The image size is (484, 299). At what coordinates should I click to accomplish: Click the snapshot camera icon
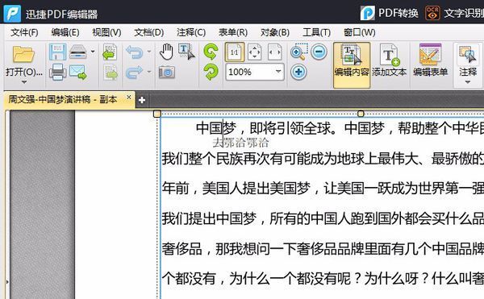(x=167, y=73)
